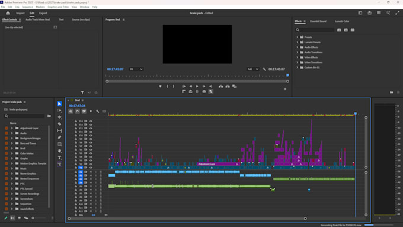Image resolution: width=403 pixels, height=227 pixels.
Task: Mute audio track A1
Action: [91, 172]
